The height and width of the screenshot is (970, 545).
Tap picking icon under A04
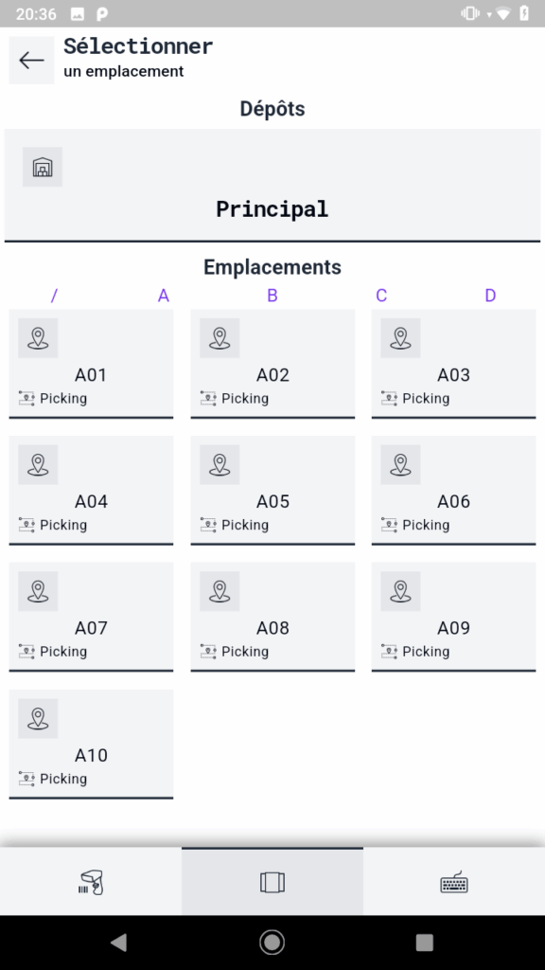pos(26,525)
